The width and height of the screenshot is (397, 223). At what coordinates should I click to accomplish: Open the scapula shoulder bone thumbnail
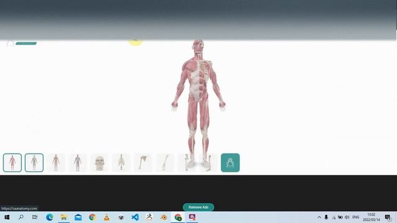click(143, 163)
